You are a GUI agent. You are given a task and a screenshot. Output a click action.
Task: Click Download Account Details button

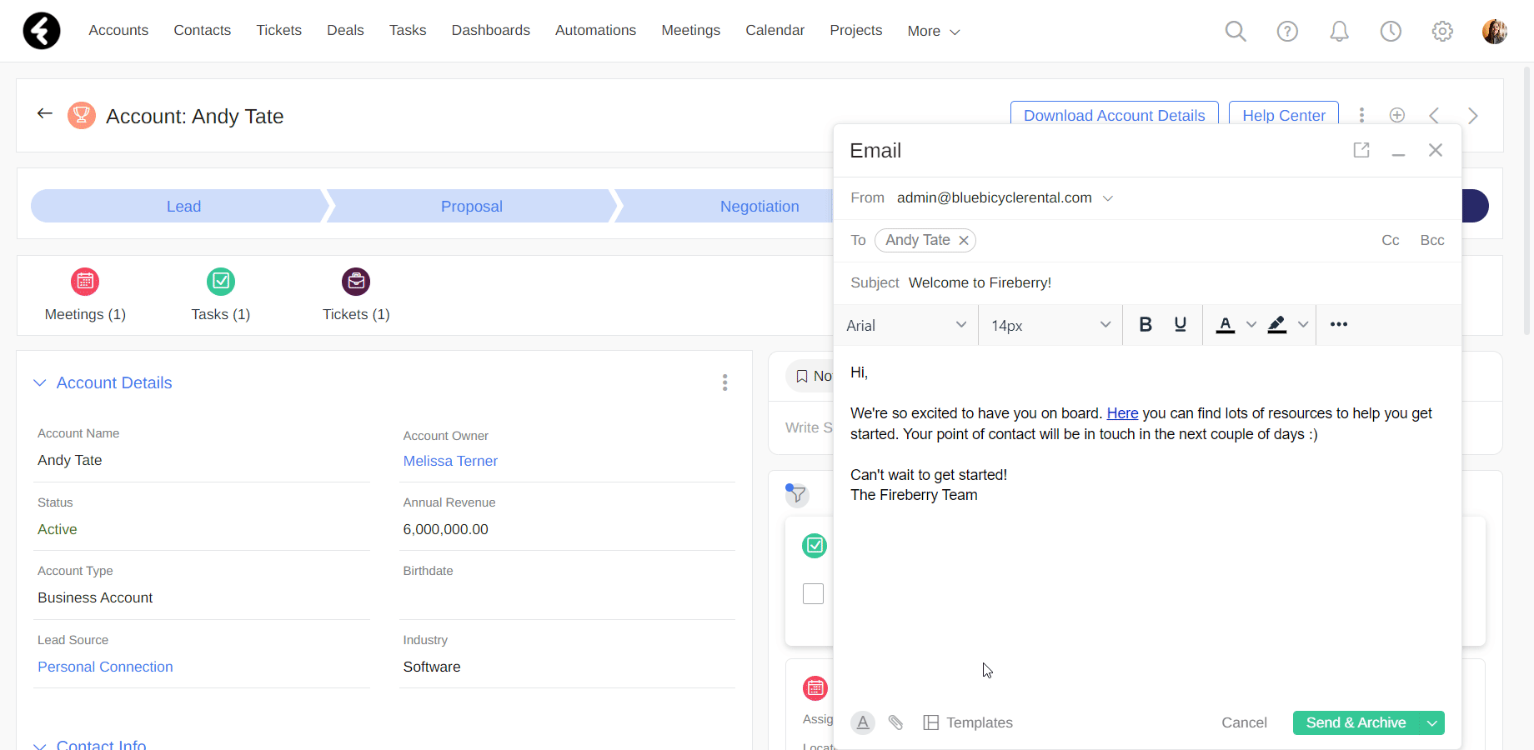(1115, 113)
